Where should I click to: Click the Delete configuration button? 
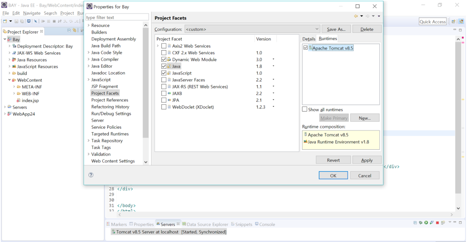coord(367,29)
